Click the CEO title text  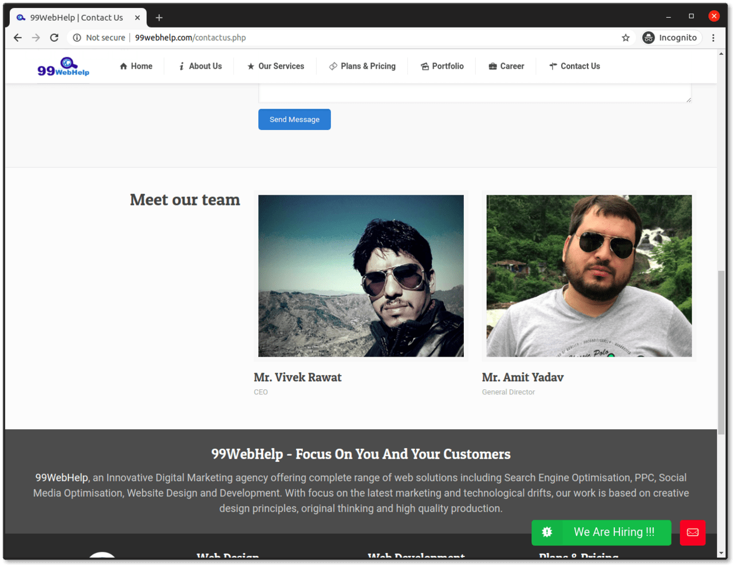click(261, 392)
